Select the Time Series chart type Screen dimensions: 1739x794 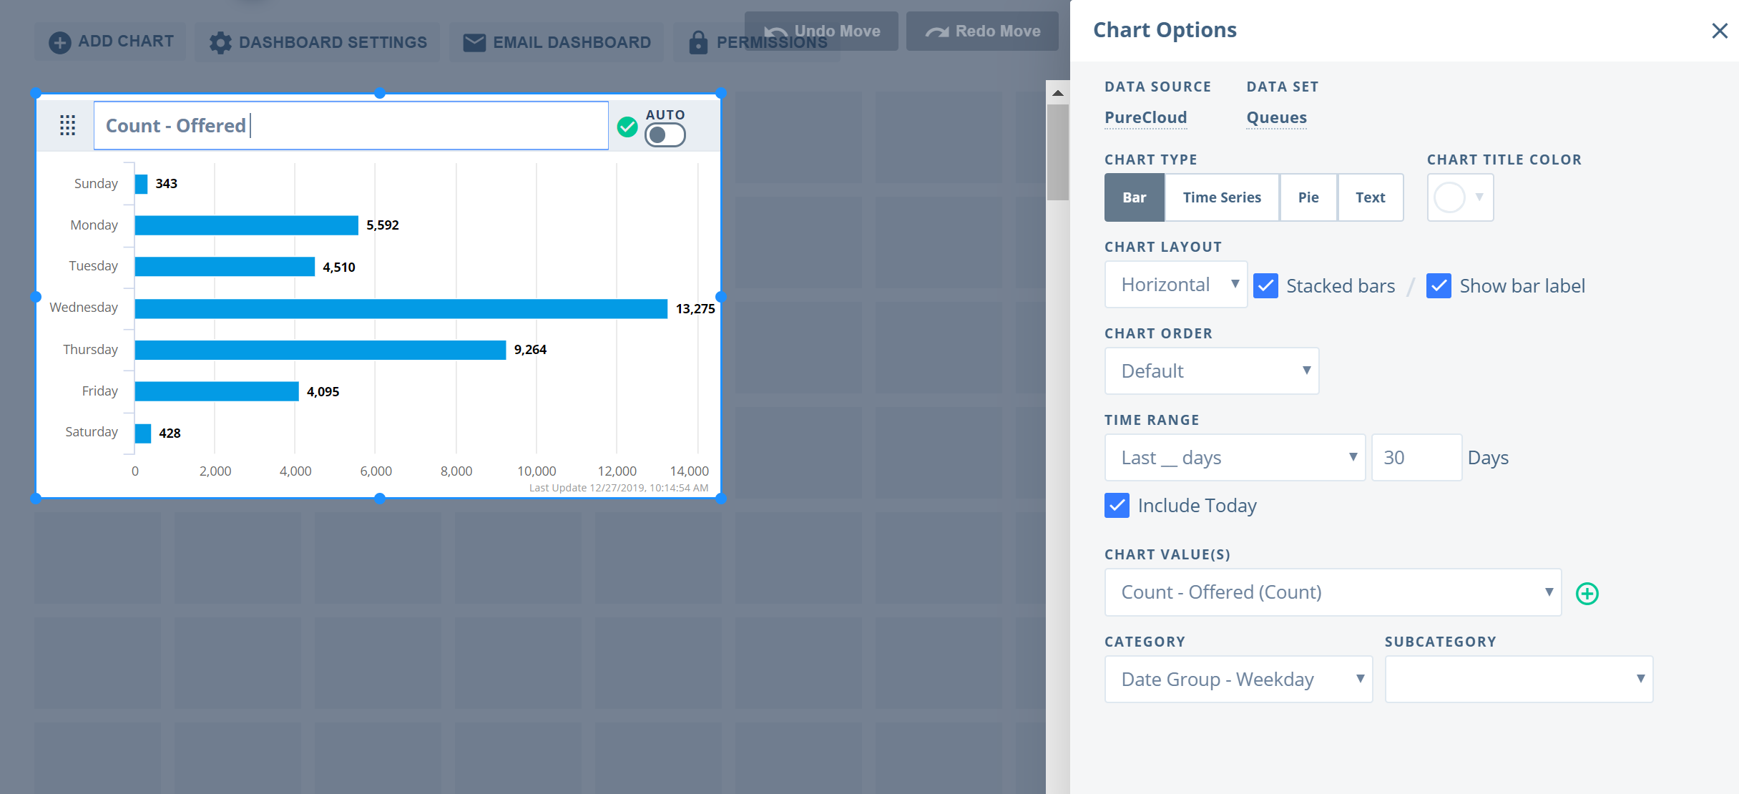pyautogui.click(x=1222, y=197)
